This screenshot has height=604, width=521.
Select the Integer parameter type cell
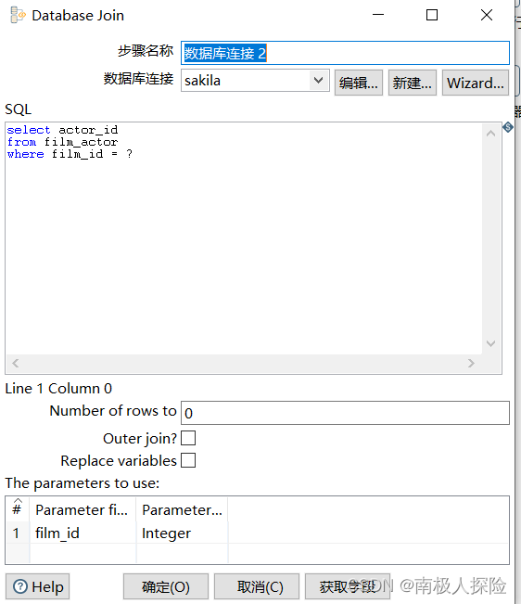182,533
